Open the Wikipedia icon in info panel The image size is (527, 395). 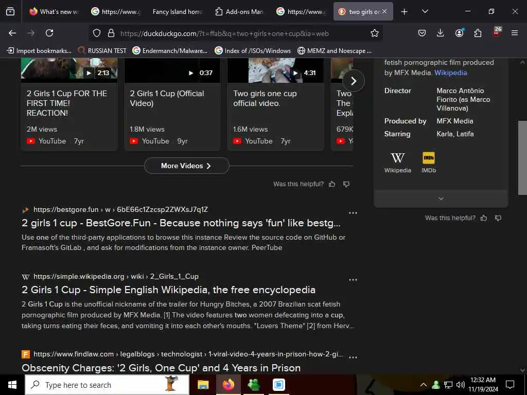coord(398,162)
